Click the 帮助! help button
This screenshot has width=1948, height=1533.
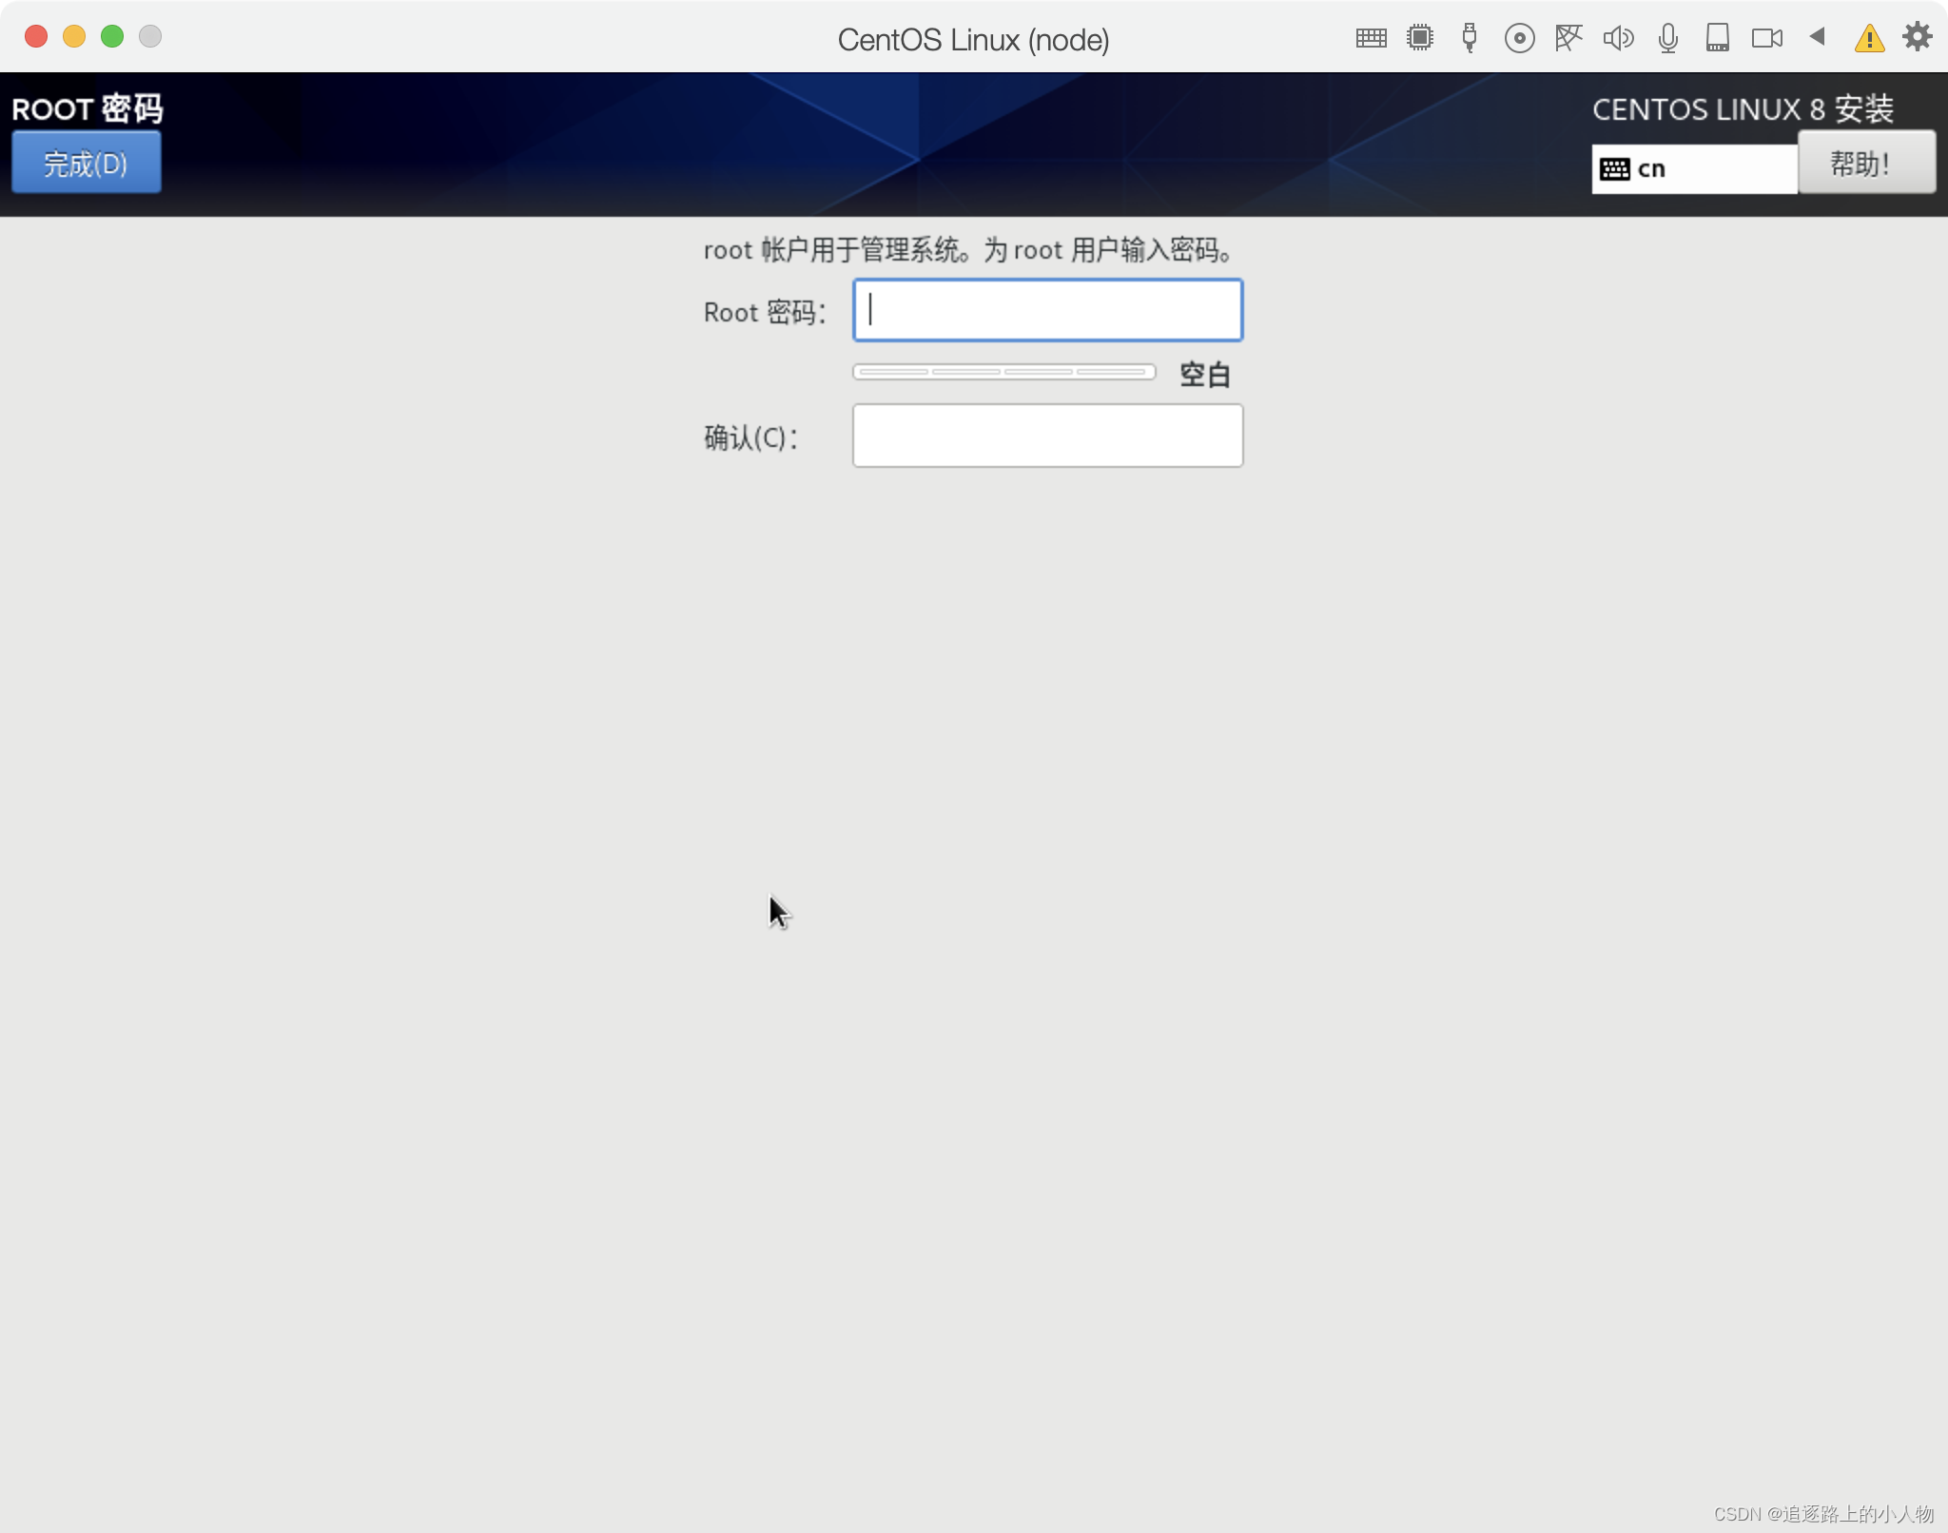pos(1865,164)
